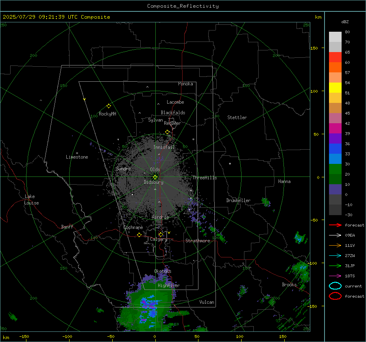366x342 pixels.
Task: Click the dBZ legend heading
Action: (x=345, y=22)
